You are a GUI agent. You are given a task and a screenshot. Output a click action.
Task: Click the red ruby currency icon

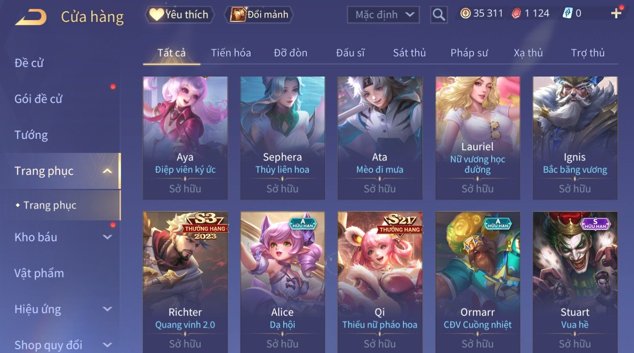pos(516,13)
